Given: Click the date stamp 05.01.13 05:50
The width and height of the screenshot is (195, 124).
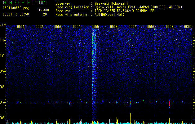Looking at the screenshot, I should pyautogui.click(x=16, y=14).
